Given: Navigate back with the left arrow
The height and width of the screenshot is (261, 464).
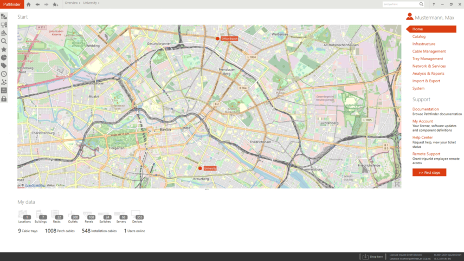Looking at the screenshot, I should point(37,4).
